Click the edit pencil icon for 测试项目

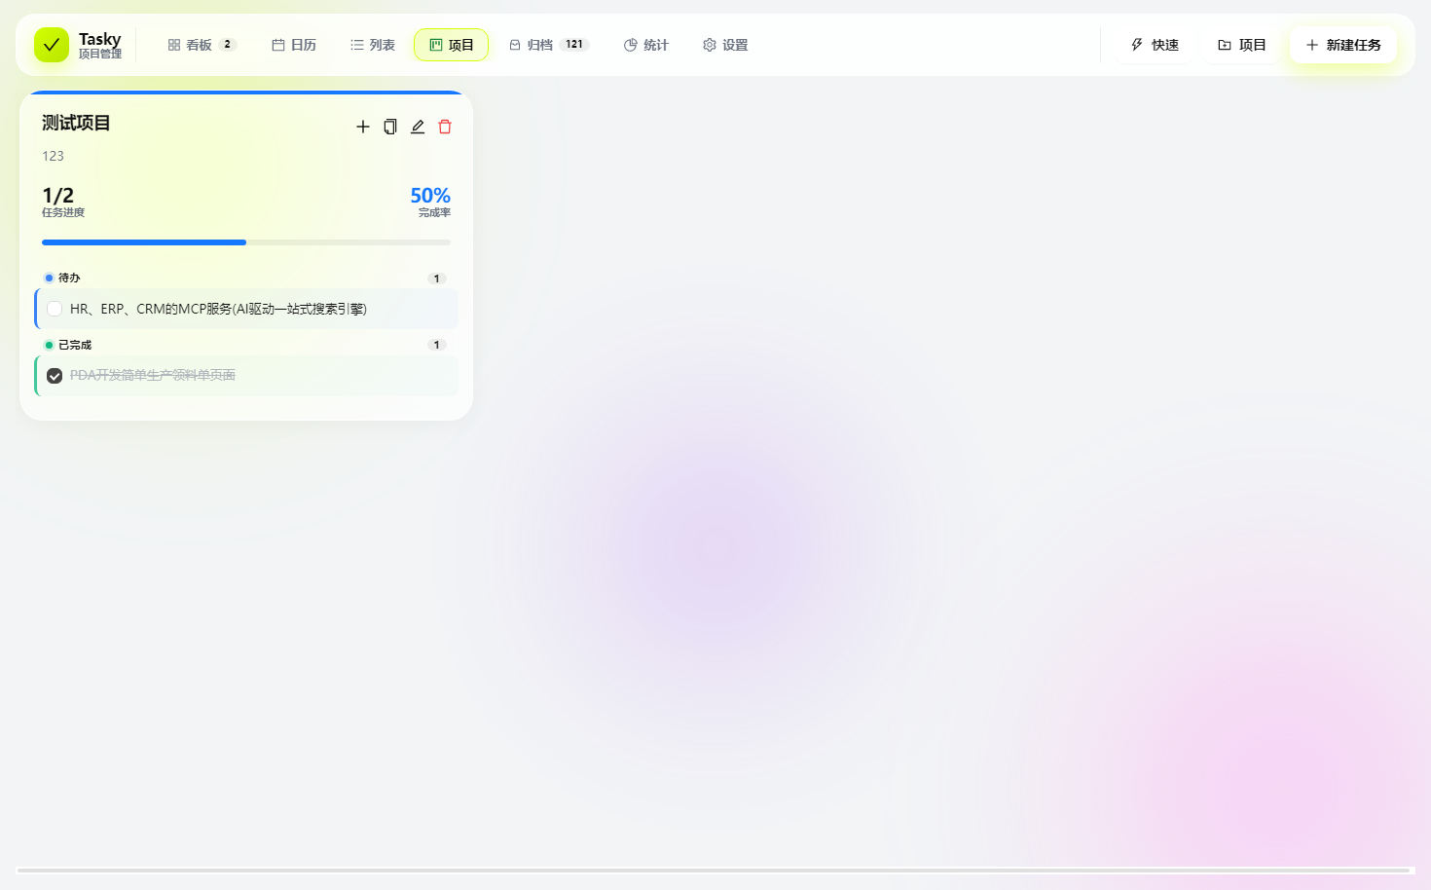418,127
